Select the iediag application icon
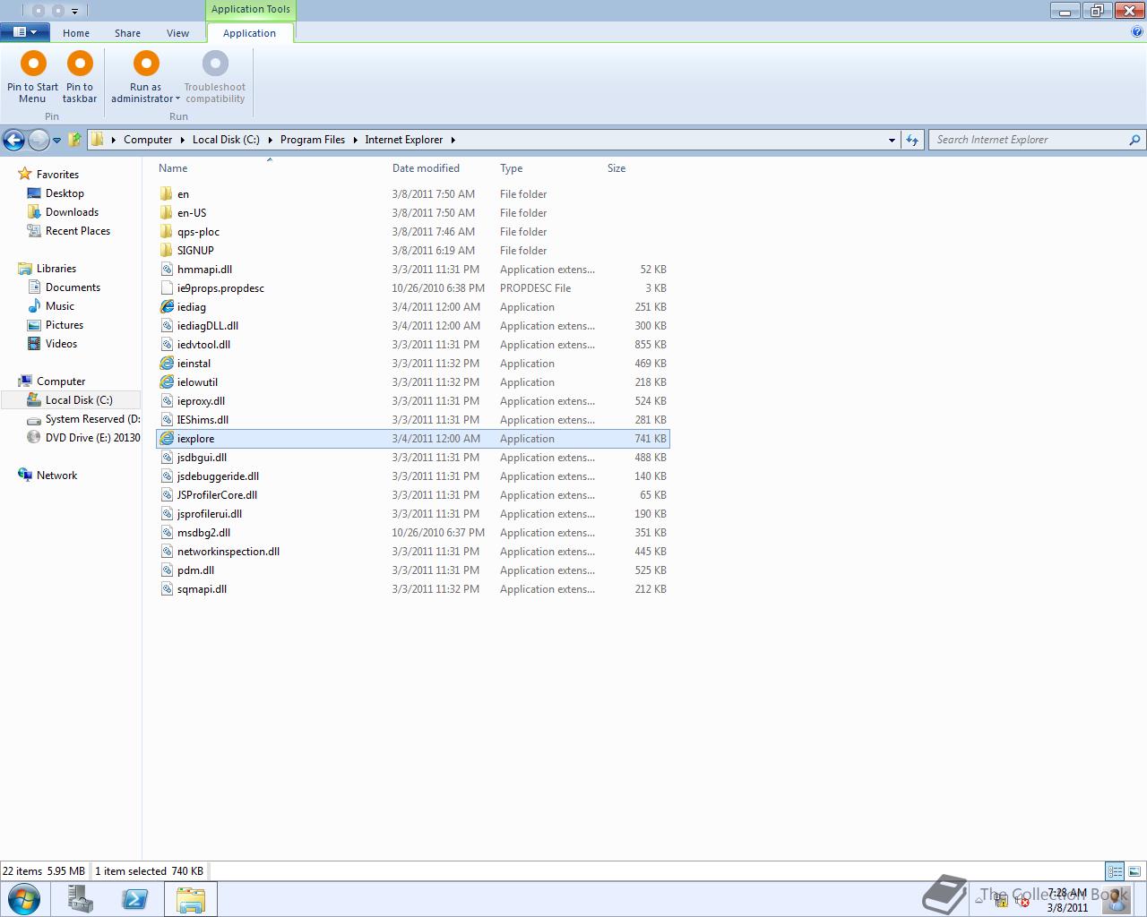The image size is (1147, 917). click(167, 307)
